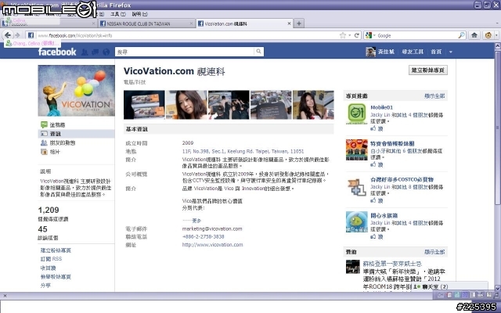Open the first product box photo thumbnail
This screenshot has width=501, height=313.
tap(144, 105)
